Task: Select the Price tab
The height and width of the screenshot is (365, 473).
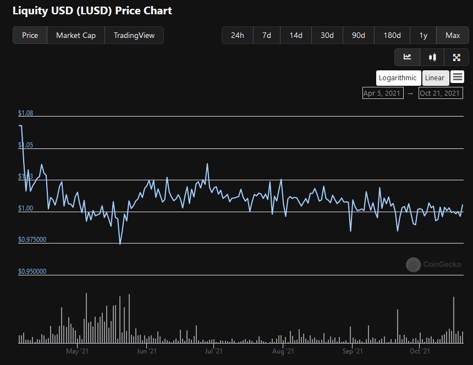Action: pyautogui.click(x=30, y=35)
